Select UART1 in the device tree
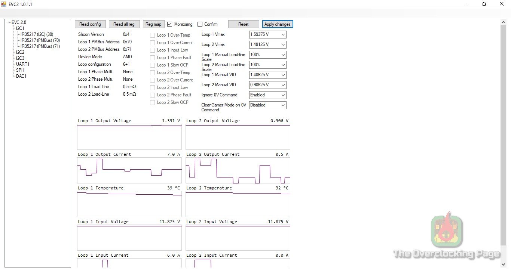 click(x=22, y=64)
